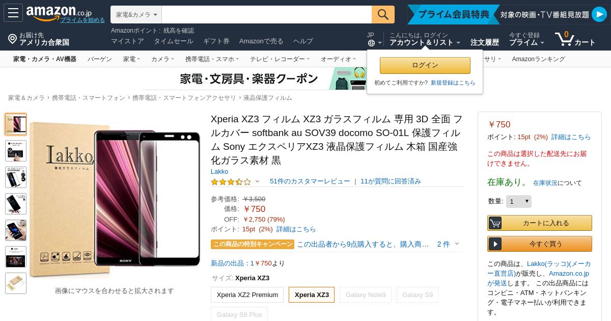Expand オーディオ subnav dropdown
Image resolution: width=611 pixels, height=321 pixels.
338,59
